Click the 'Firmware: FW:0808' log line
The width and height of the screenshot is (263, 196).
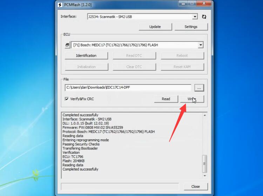[x=93, y=128]
